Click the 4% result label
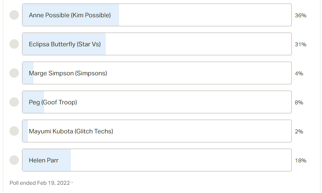The width and height of the screenshot is (322, 193). (x=299, y=74)
